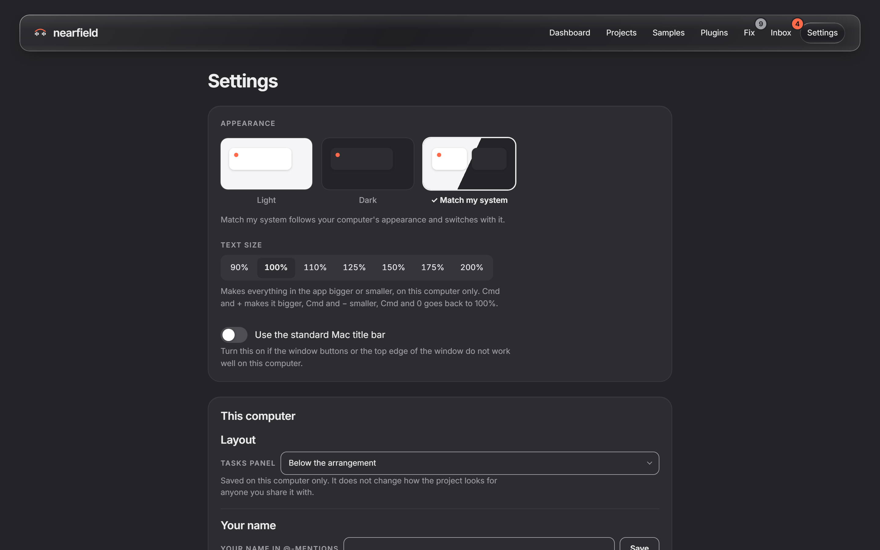Screen dimensions: 880x550
Task: Set text size to 175%
Action: point(432,268)
